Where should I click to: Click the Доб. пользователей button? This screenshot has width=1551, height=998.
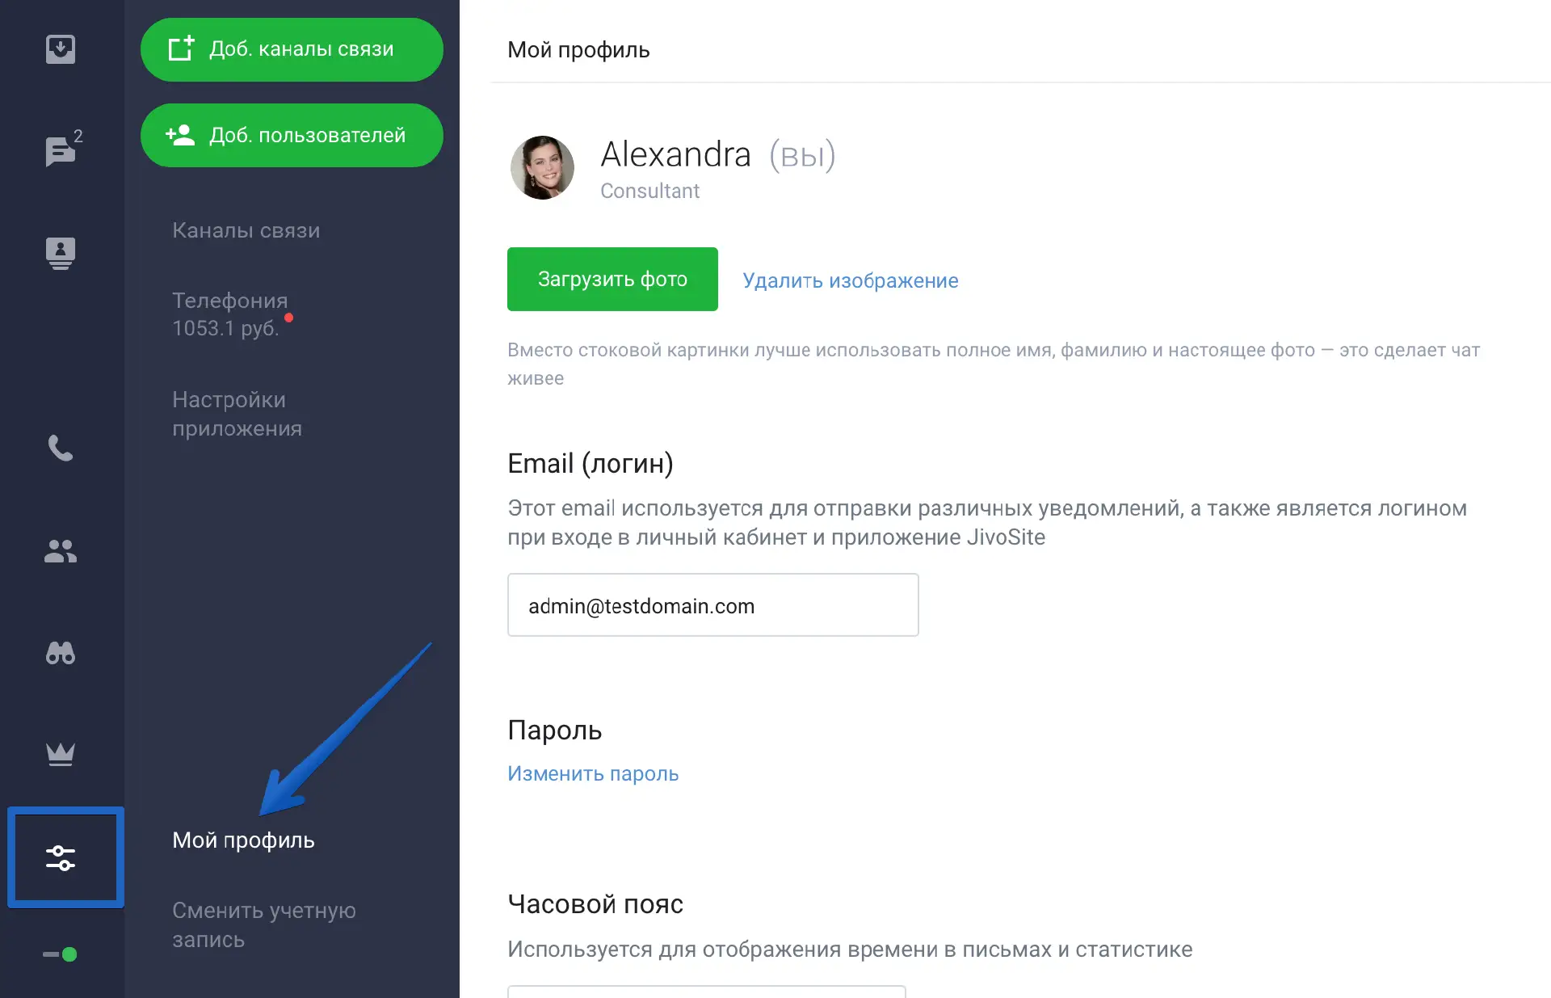point(292,135)
